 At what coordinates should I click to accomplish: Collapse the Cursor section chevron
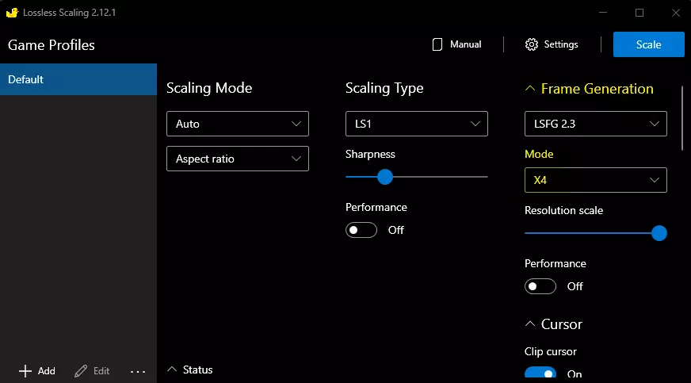pos(530,324)
